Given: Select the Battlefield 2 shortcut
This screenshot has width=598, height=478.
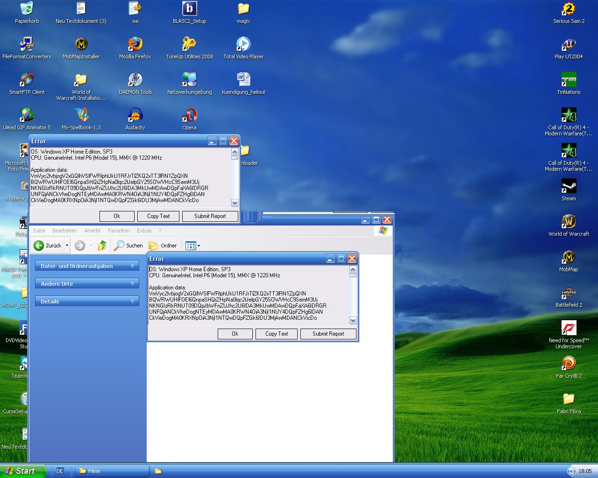Looking at the screenshot, I should point(569,296).
